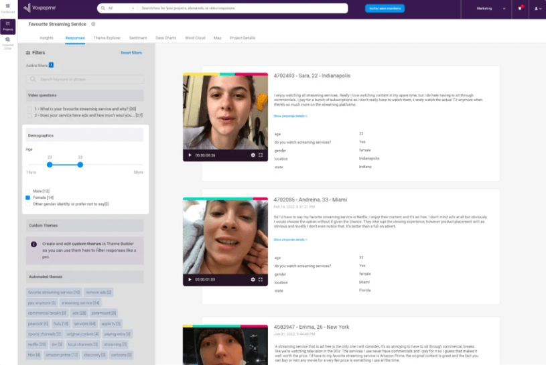This screenshot has width=546, height=365.
Task: Expand Show response details for Sara
Action: click(290, 117)
